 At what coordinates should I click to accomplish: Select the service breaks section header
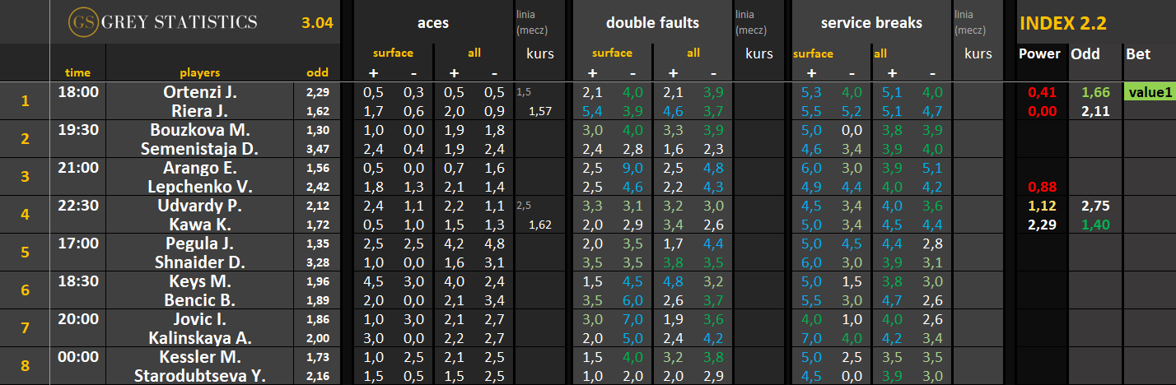pyautogui.click(x=870, y=23)
